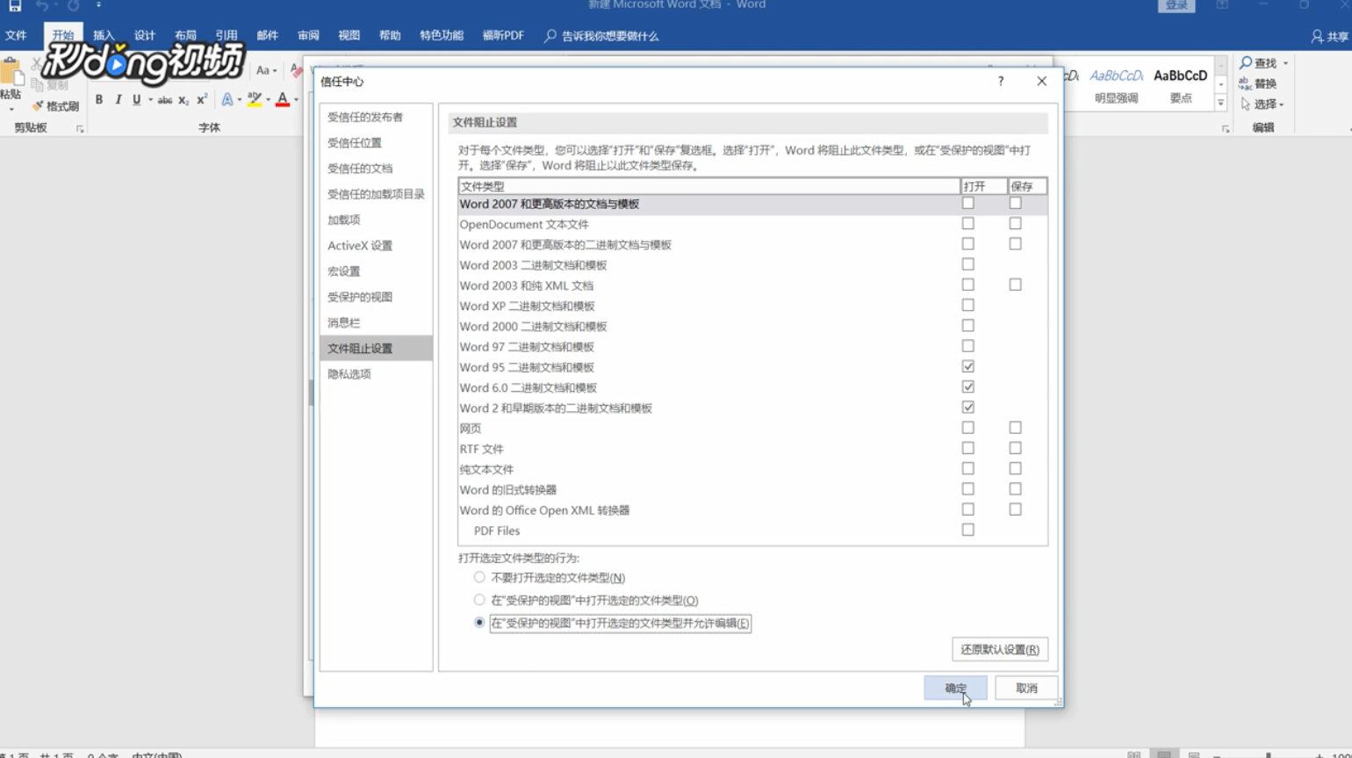Click 还原默认设置(R) button
1352x758 pixels.
[1000, 649]
